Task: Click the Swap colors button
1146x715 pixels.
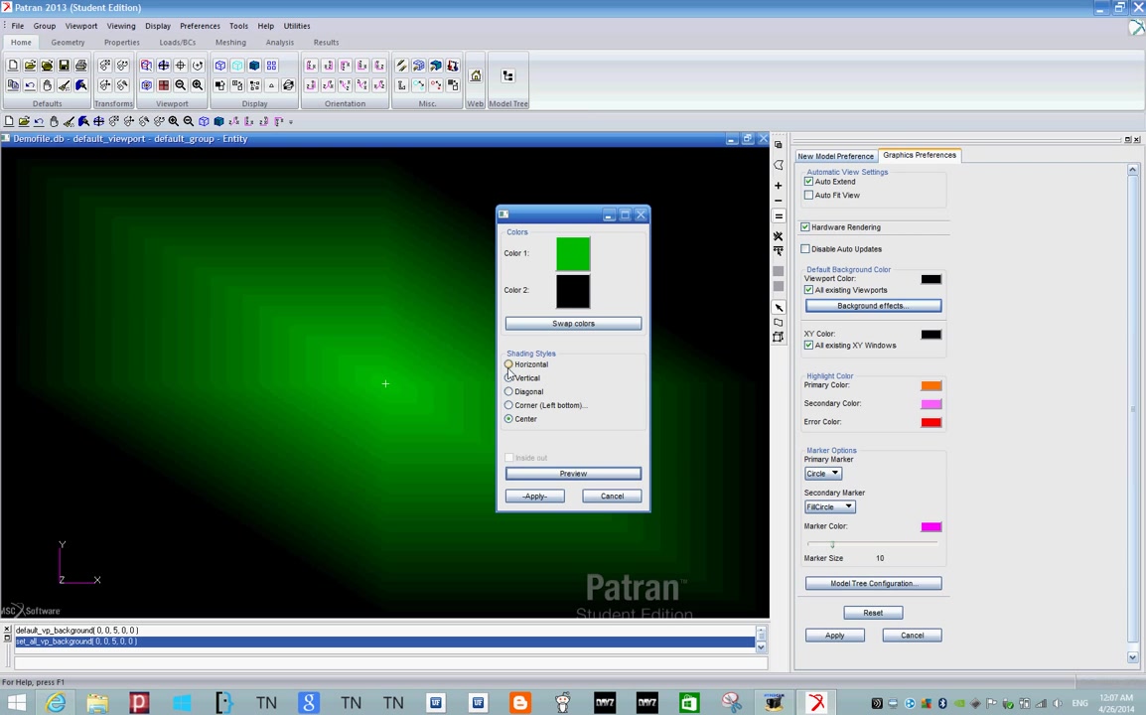Action: (573, 324)
